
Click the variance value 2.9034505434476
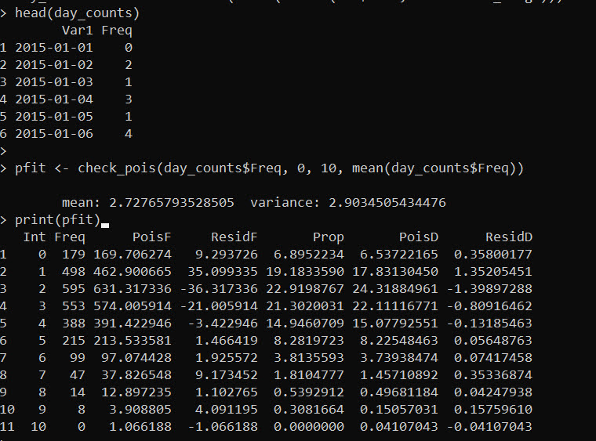click(387, 203)
